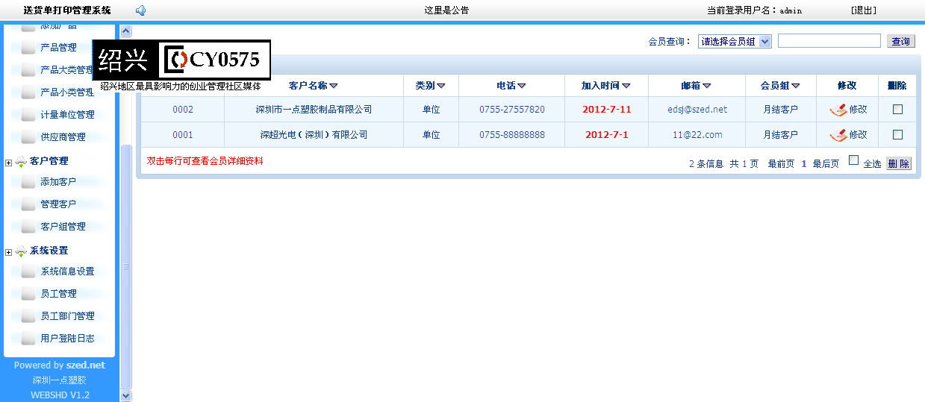Click 单位 in customer 0001 row
Viewport: 925px width, 402px height.
point(431,135)
